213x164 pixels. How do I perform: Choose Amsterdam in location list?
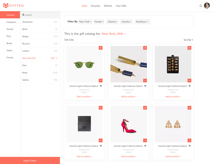coord(40,22)
